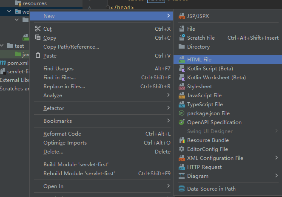Expand the XML Configuration File submenu
This screenshot has width=282, height=197.
[x=277, y=158]
